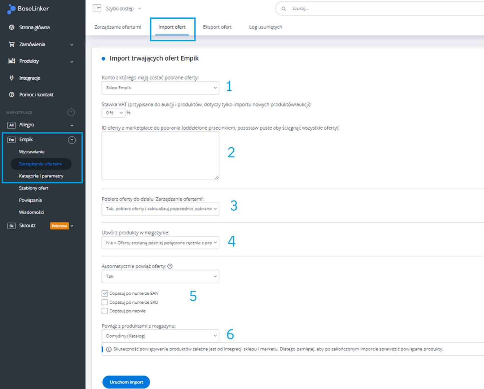This screenshot has height=389, width=484.
Task: Click the search magnifier icon
Action: [284, 9]
